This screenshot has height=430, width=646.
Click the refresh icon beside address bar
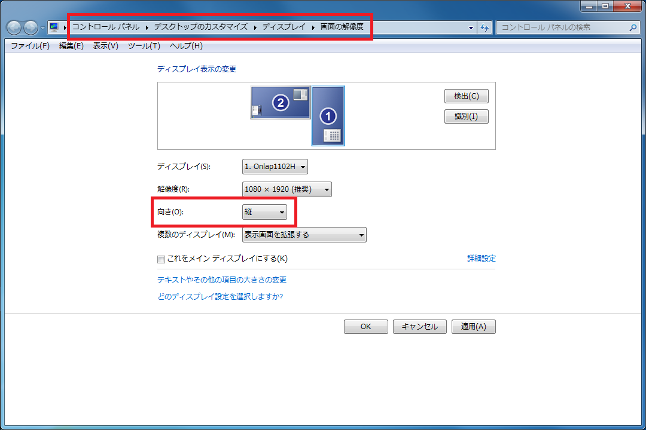(484, 27)
